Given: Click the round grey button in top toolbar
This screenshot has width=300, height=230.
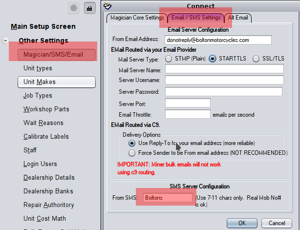Looking at the screenshot, I should pos(74,7).
